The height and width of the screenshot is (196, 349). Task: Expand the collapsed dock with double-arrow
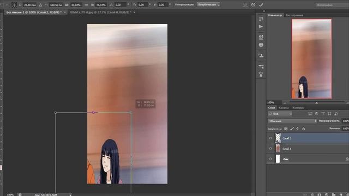pos(264,11)
